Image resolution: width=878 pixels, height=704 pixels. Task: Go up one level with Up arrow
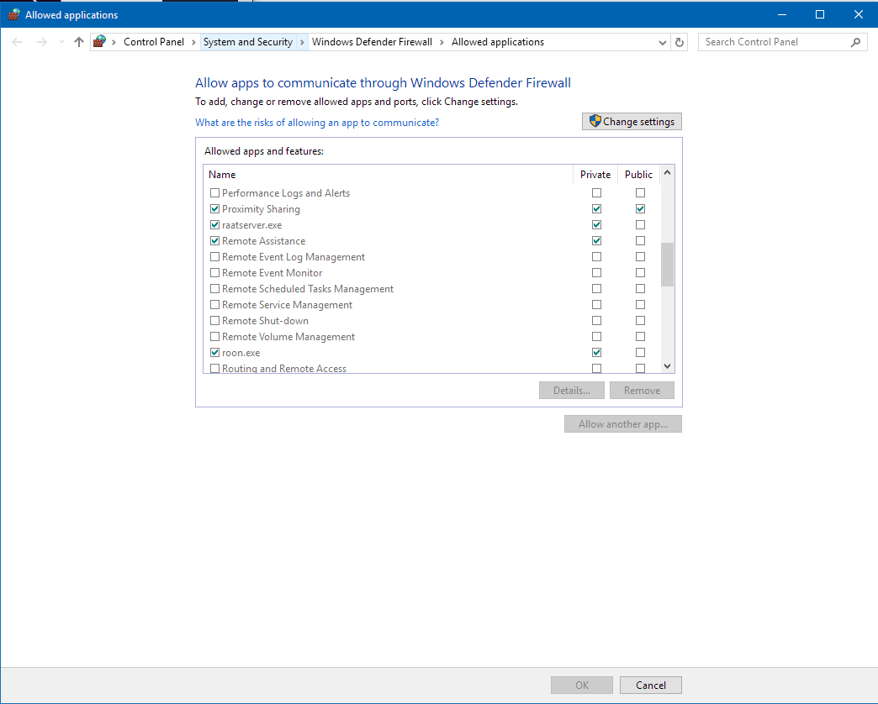click(x=79, y=42)
